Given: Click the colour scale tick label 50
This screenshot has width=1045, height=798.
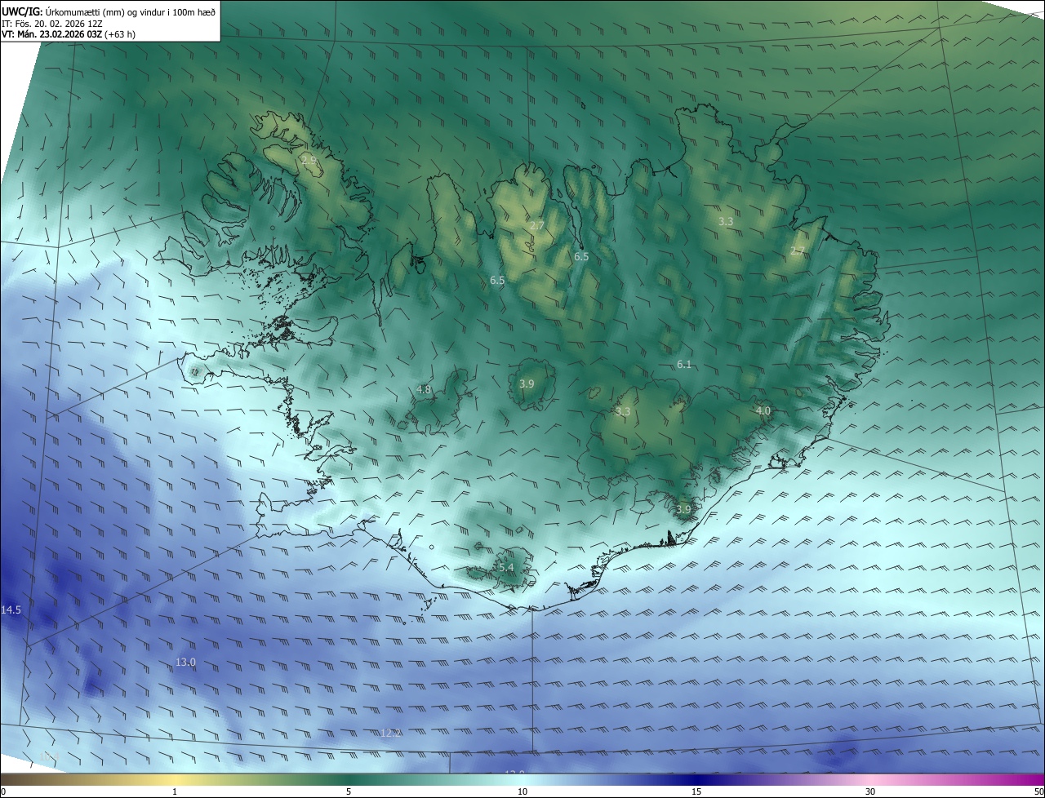Looking at the screenshot, I should (1038, 791).
